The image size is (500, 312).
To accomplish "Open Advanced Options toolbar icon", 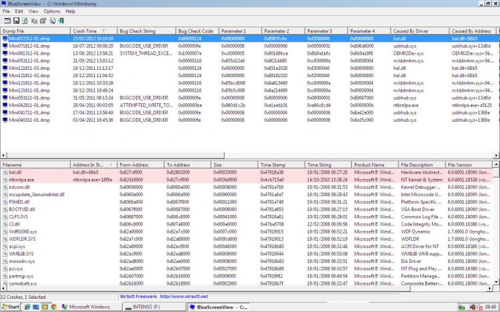I will pos(7,21).
